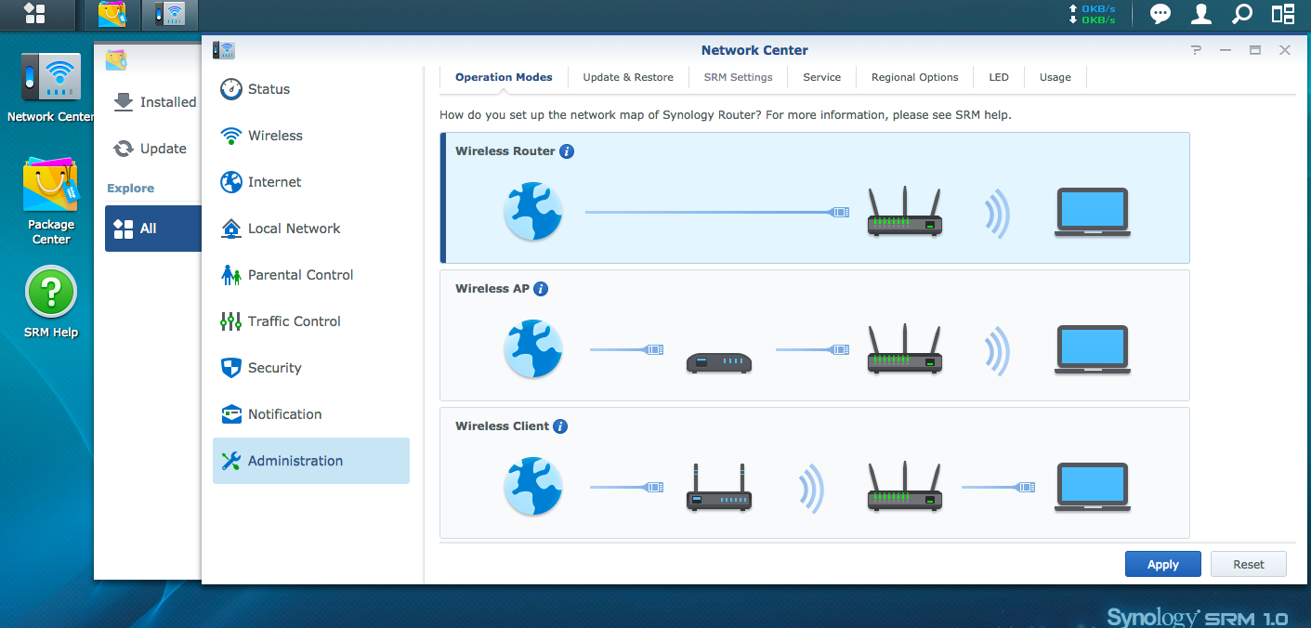Choose the Wireless Router operation mode
Image resolution: width=1311 pixels, height=628 pixels.
pyautogui.click(x=815, y=198)
